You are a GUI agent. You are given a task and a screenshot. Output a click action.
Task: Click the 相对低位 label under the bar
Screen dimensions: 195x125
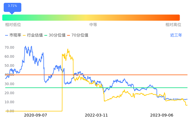13,25
